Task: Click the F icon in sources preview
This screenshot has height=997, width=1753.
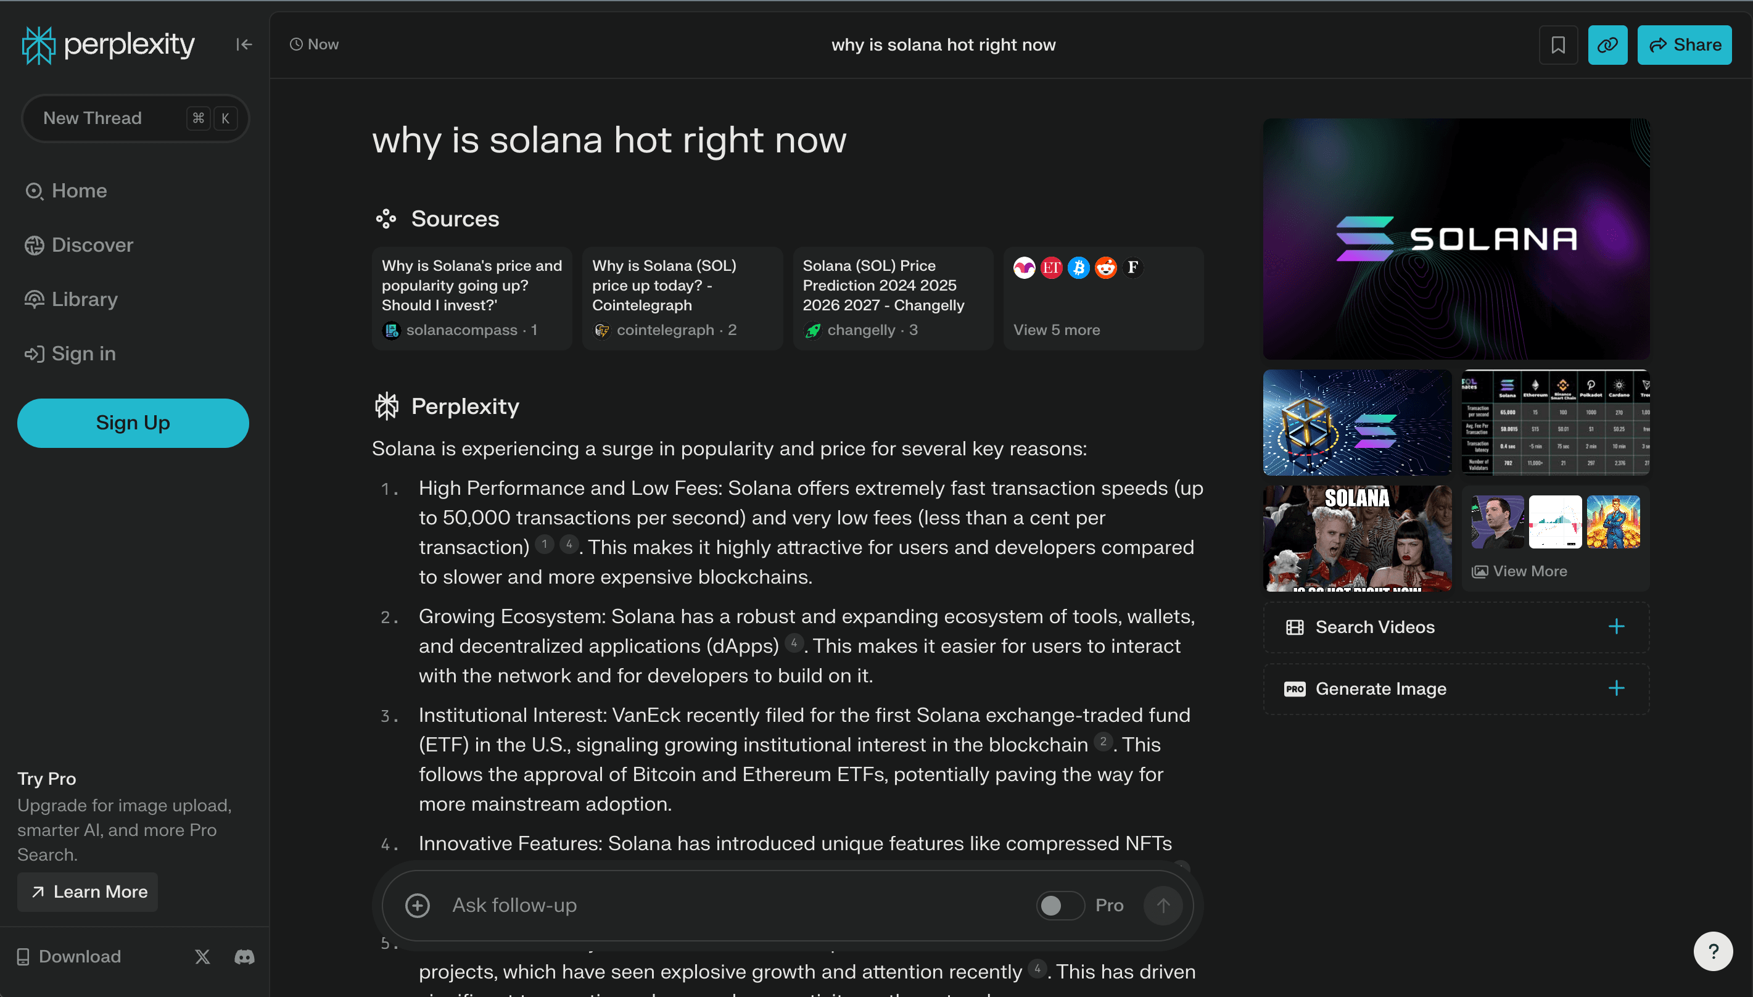Action: coord(1133,268)
